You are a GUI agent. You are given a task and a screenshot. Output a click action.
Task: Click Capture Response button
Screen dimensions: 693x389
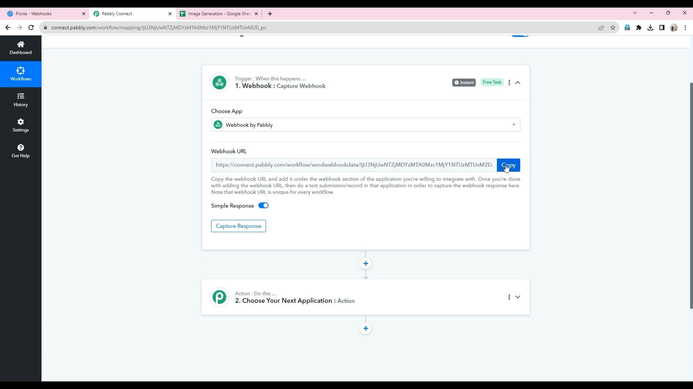(x=238, y=226)
